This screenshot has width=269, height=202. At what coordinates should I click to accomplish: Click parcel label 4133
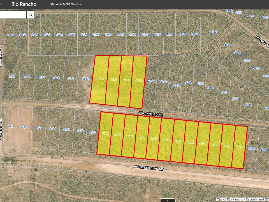85,79
